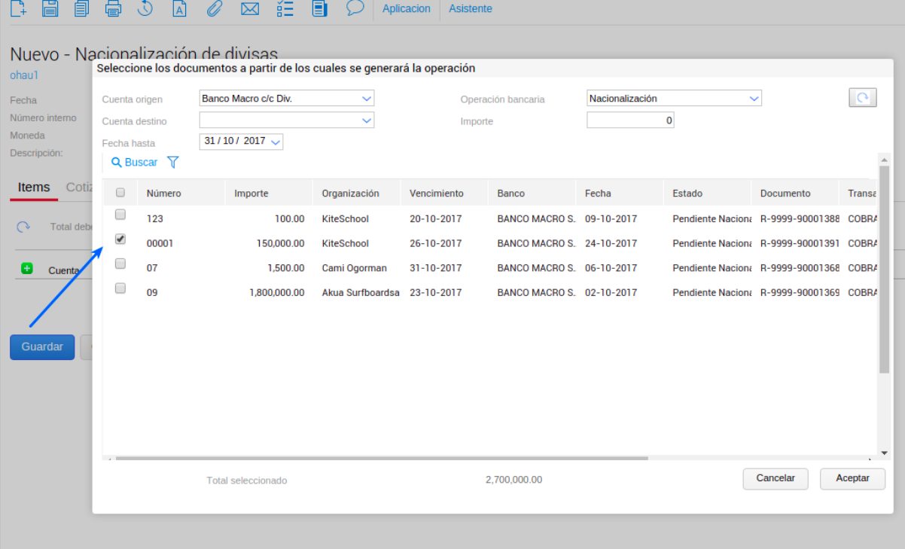The height and width of the screenshot is (549, 905).
Task: Click the envelope mail icon
Action: (x=250, y=9)
